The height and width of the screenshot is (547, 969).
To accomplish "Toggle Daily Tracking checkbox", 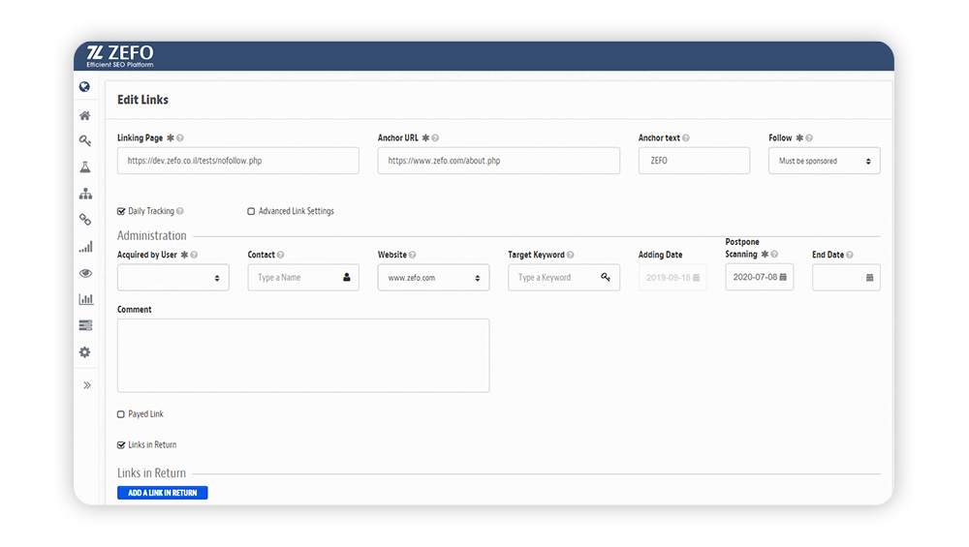I will point(121,211).
